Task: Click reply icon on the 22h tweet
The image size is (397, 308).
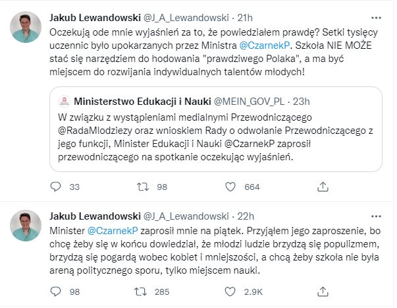Action: pos(57,290)
